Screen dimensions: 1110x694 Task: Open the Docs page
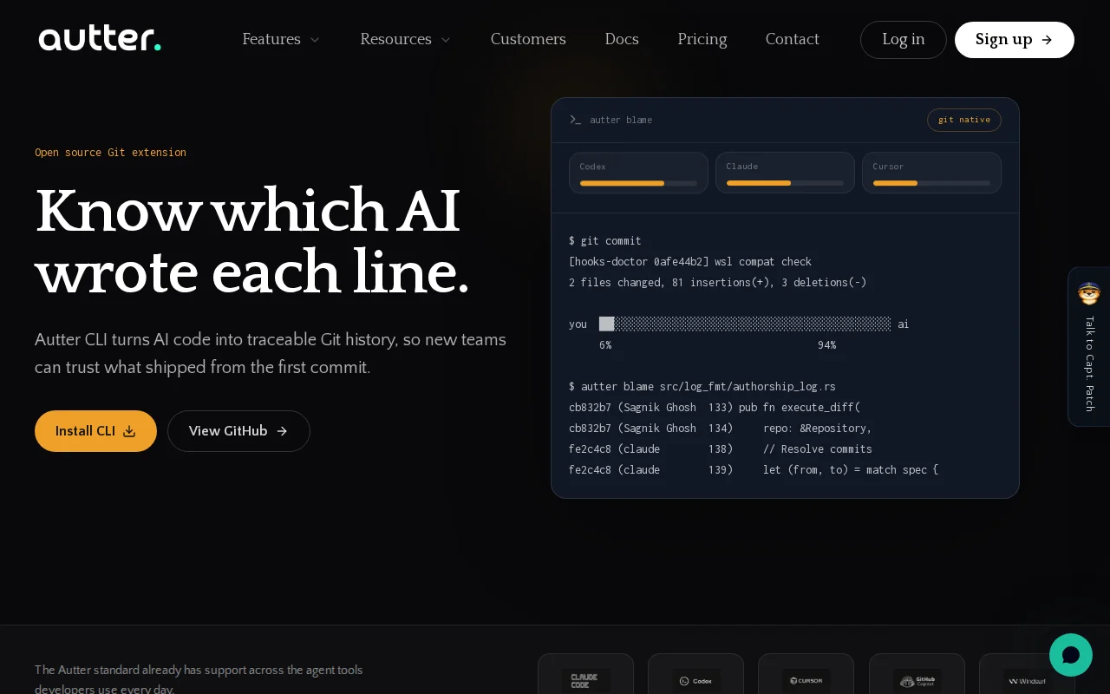(x=622, y=39)
